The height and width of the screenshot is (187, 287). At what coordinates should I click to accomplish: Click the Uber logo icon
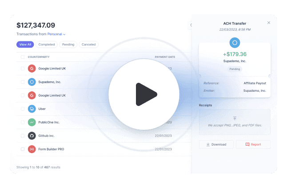[x=32, y=109]
